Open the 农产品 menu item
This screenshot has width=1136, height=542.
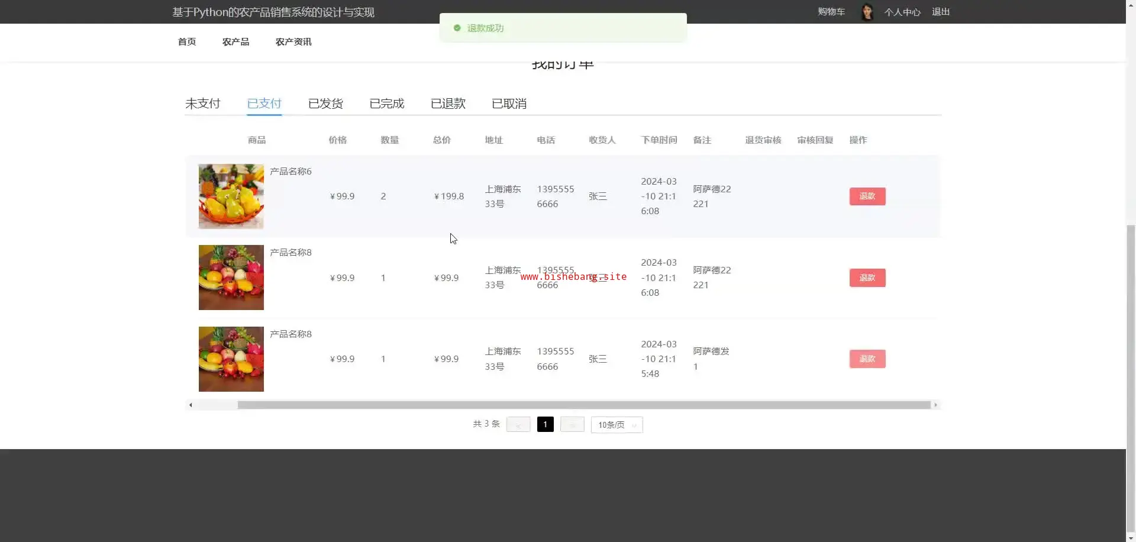[x=235, y=42]
